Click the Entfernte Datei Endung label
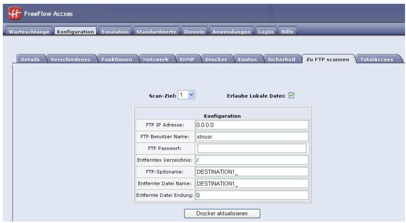The image size is (406, 223). pos(164,195)
